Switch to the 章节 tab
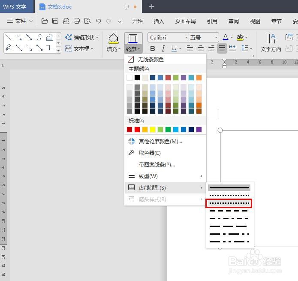Viewport: 298px width, 281px height. click(x=276, y=21)
